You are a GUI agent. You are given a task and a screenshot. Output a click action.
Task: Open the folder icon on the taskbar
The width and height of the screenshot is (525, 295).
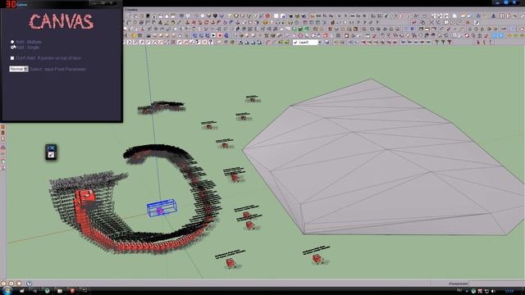coord(60,291)
